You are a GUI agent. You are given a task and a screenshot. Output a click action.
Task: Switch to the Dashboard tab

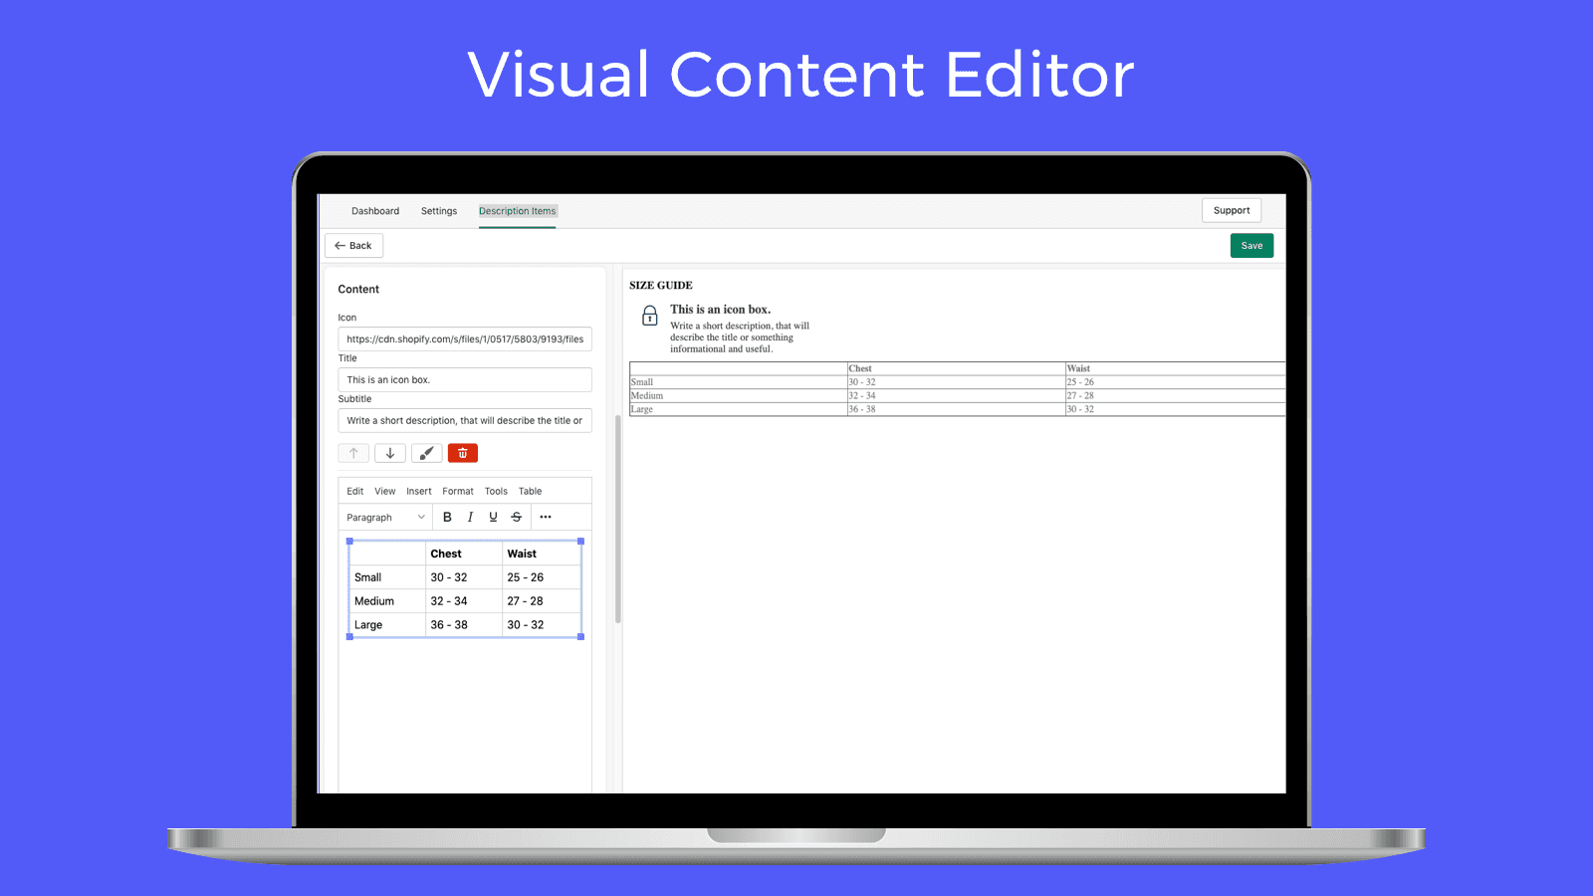(x=375, y=211)
